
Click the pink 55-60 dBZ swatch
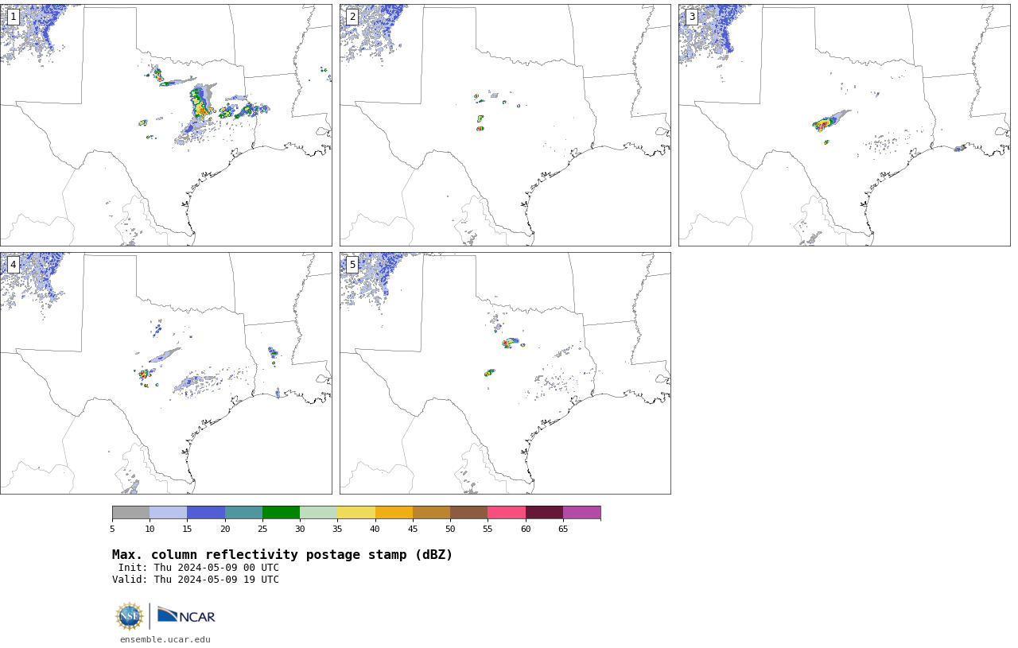point(507,512)
